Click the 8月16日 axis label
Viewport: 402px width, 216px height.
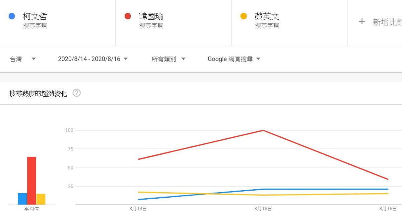click(x=388, y=209)
